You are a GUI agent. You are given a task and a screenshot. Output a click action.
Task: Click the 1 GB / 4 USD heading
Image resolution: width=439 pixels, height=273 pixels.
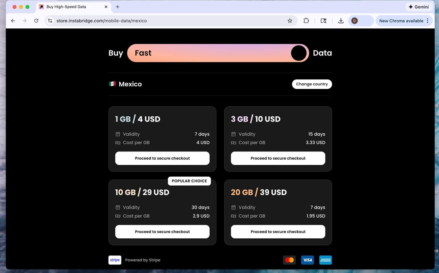pyautogui.click(x=138, y=119)
